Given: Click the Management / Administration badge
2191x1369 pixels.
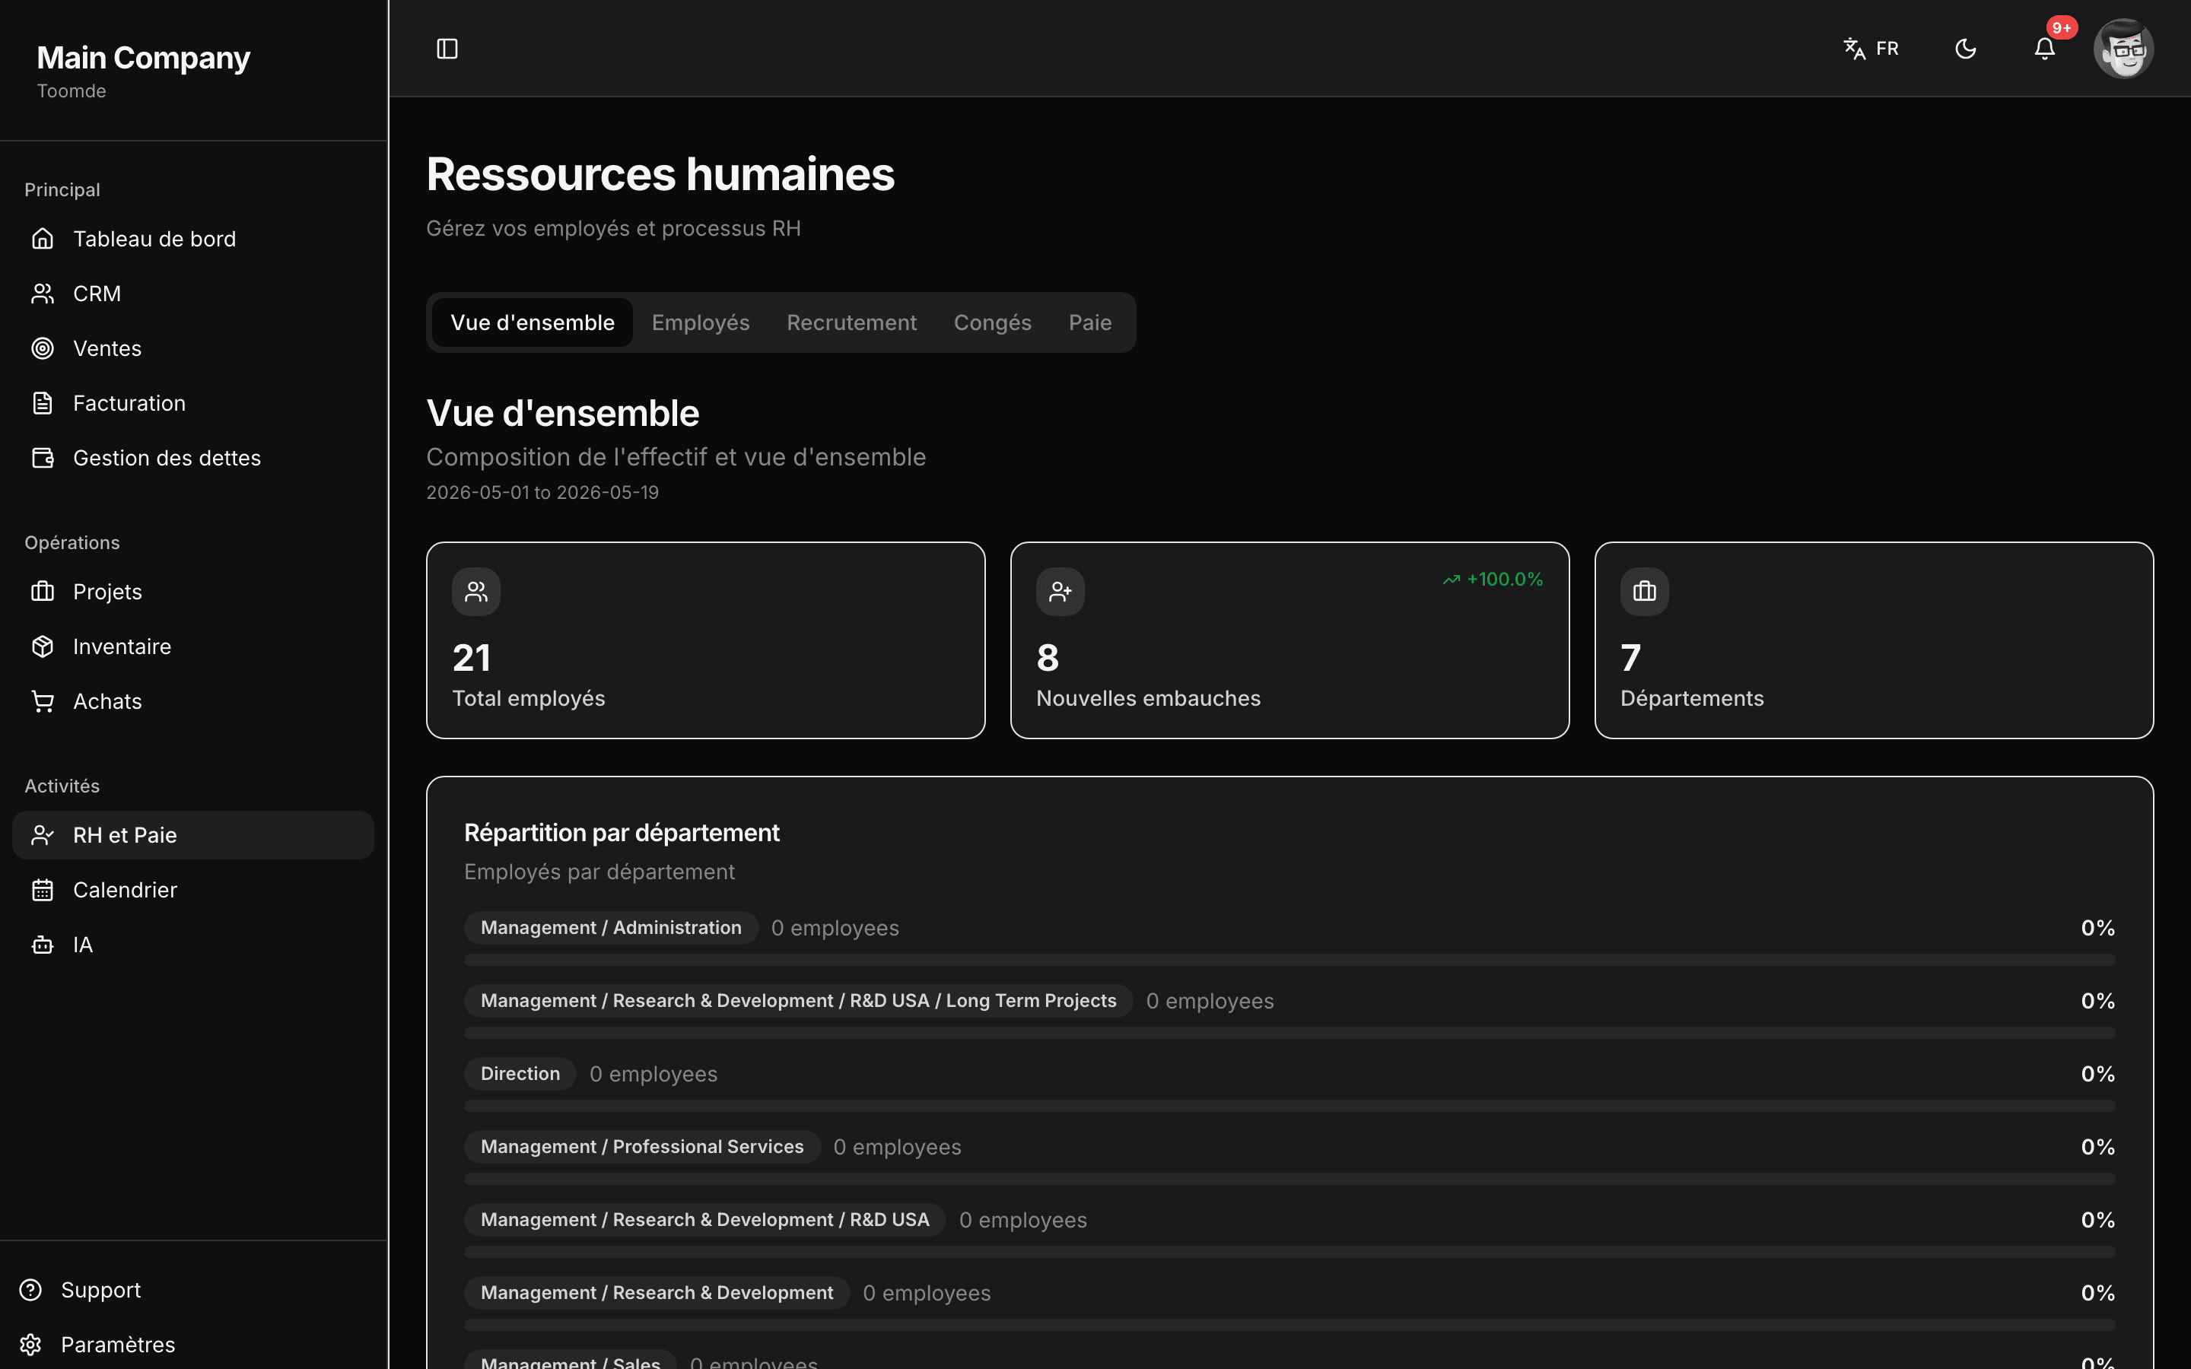Looking at the screenshot, I should click(x=611, y=927).
